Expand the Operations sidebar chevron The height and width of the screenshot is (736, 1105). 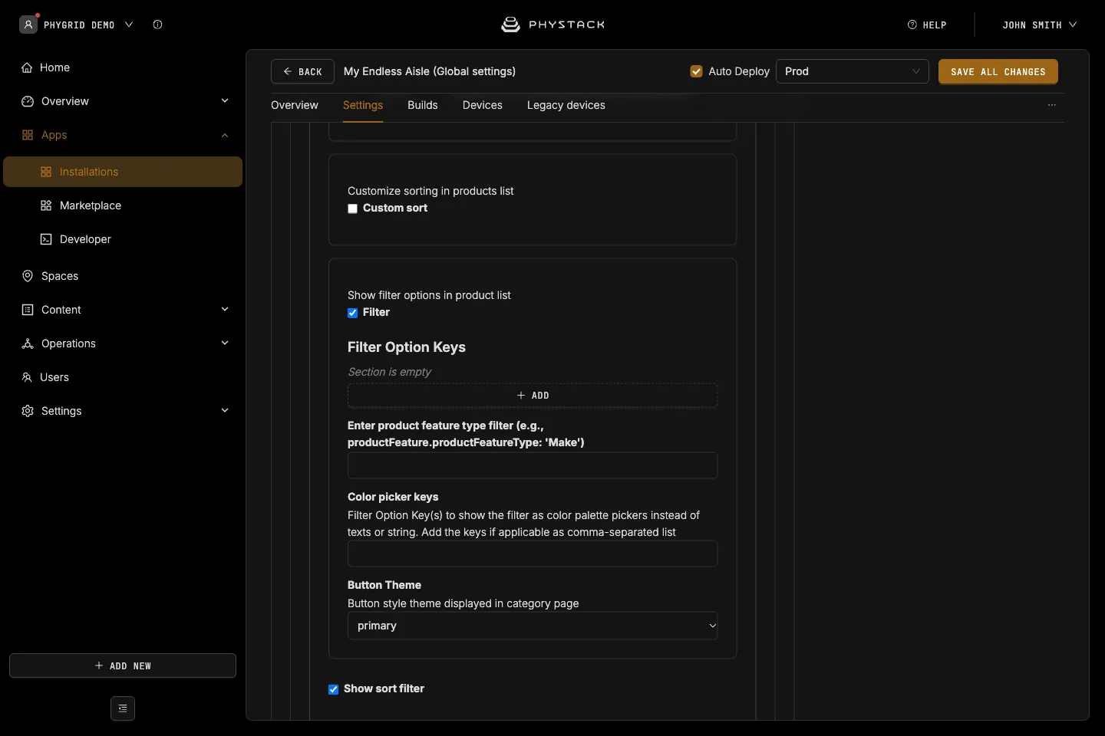[225, 343]
